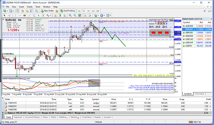This screenshot has height=125, width=214.
Task: Switch to the Account History tab
Action: tap(33, 117)
